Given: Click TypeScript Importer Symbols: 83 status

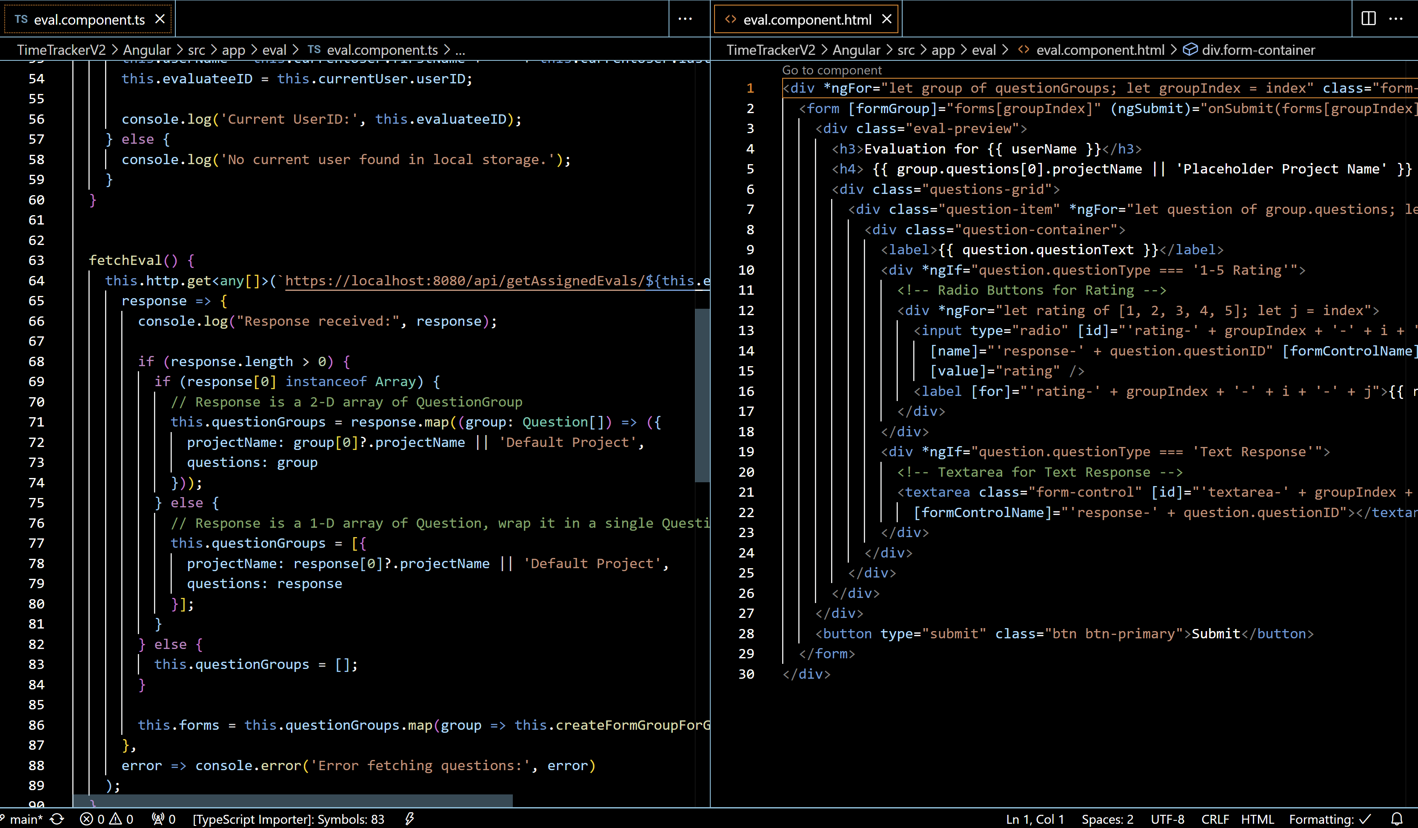Looking at the screenshot, I should point(289,819).
